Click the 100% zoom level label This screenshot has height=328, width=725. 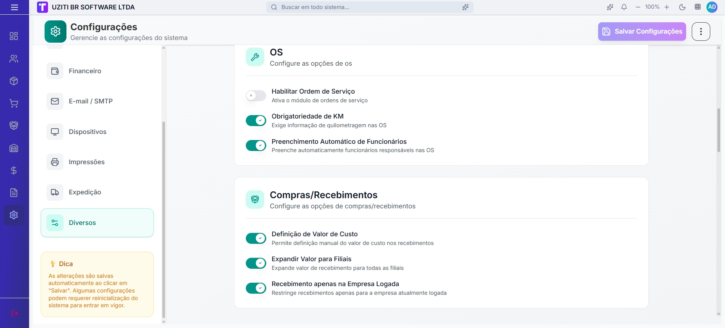652,7
